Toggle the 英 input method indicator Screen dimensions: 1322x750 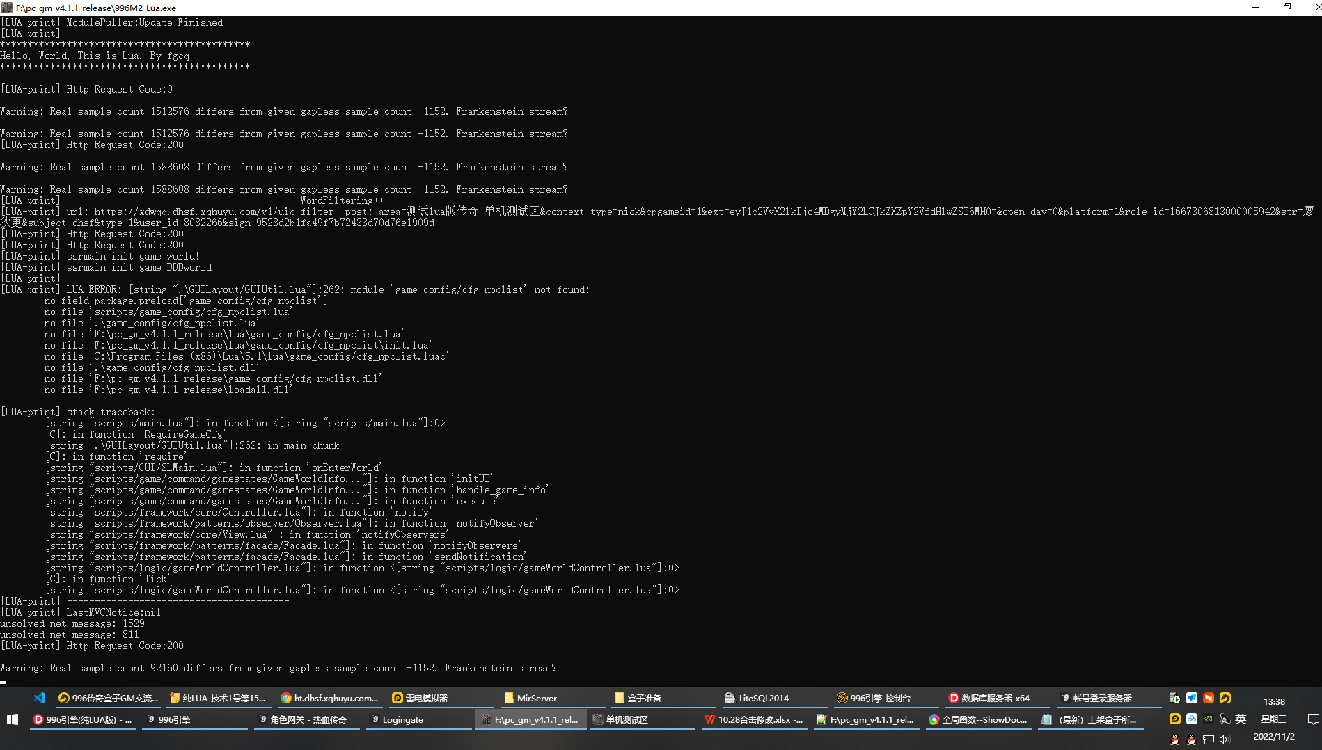click(x=1241, y=719)
